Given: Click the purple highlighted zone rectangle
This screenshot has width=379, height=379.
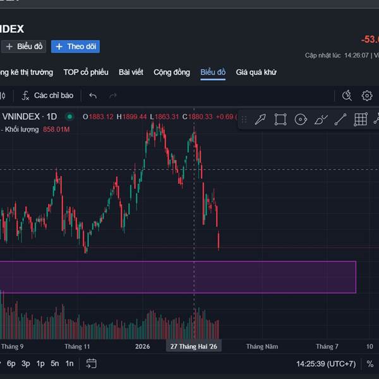Looking at the screenshot, I should 177,277.
